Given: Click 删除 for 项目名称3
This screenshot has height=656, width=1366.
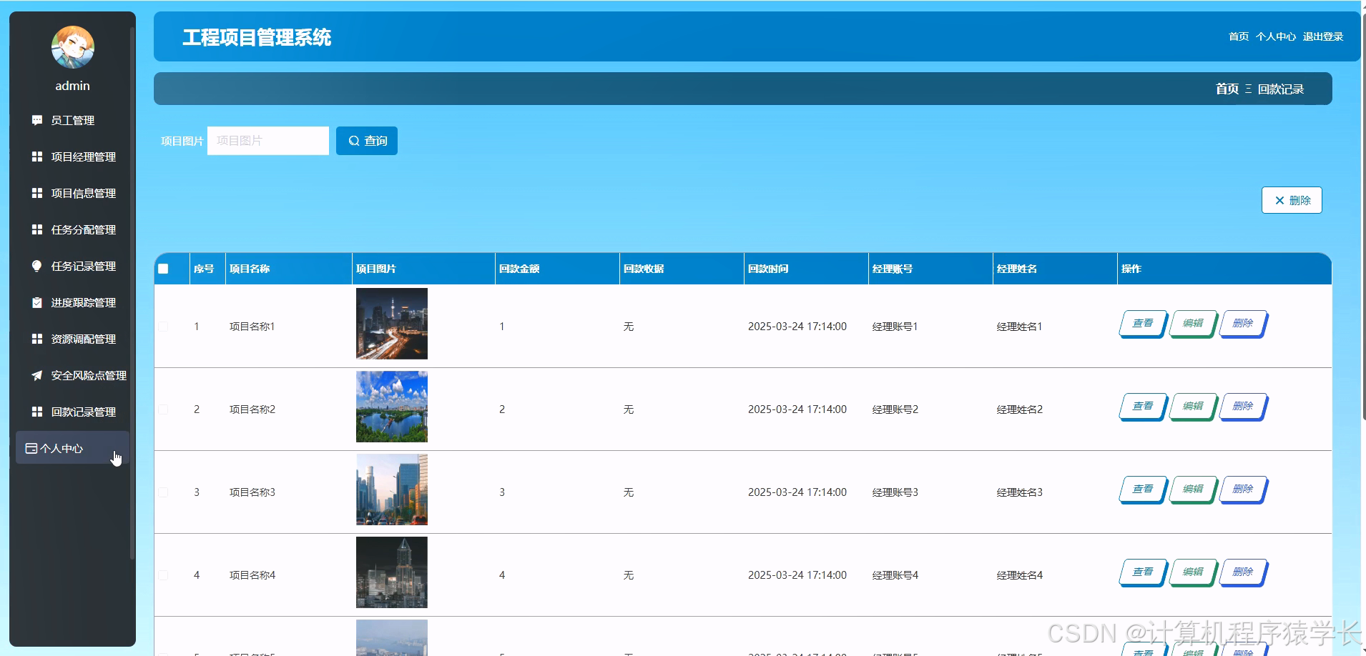Looking at the screenshot, I should coord(1243,489).
